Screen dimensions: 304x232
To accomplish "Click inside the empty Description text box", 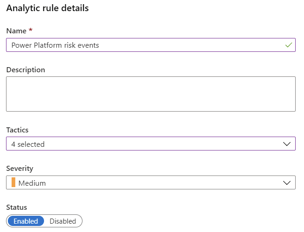I will [151, 94].
